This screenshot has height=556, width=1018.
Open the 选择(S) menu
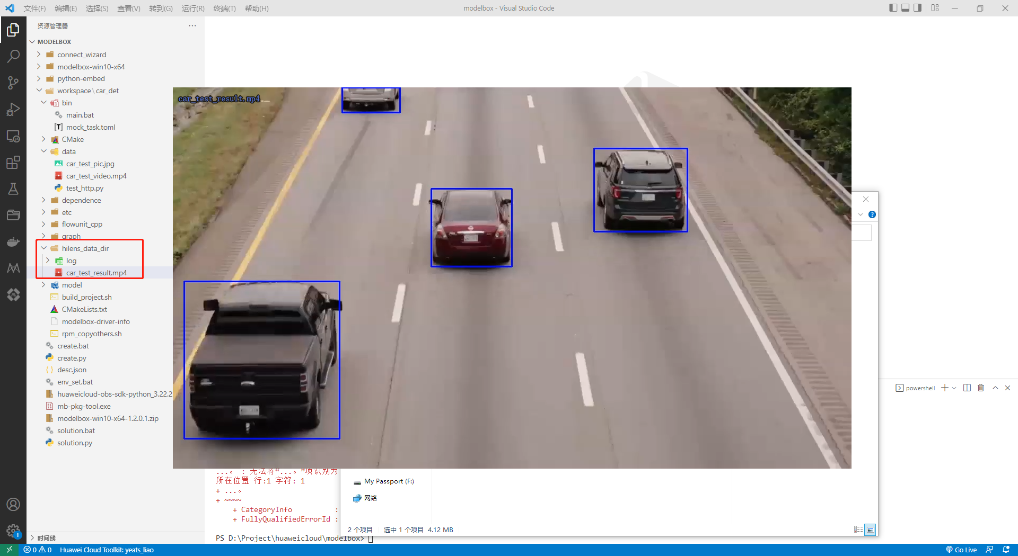97,8
